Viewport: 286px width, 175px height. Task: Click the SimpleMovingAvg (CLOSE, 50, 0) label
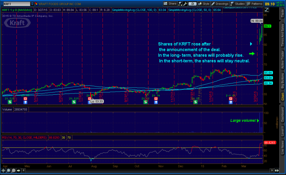click(190, 10)
